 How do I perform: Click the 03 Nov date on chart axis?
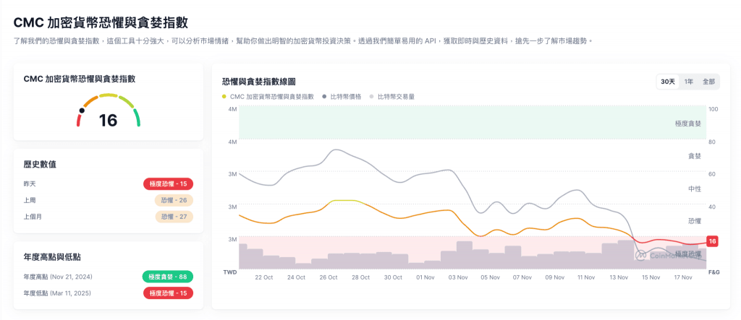[457, 277]
